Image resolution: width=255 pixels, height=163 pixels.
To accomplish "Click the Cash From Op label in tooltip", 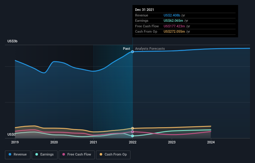I will pyautogui.click(x=146, y=32).
